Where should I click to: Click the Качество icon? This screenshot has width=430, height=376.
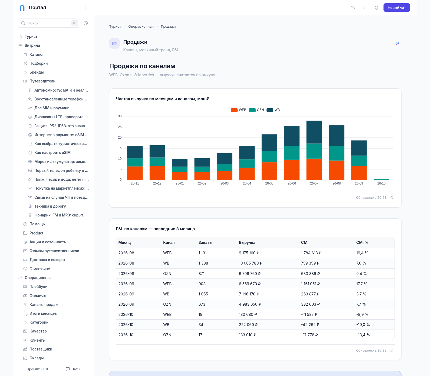coord(25,331)
